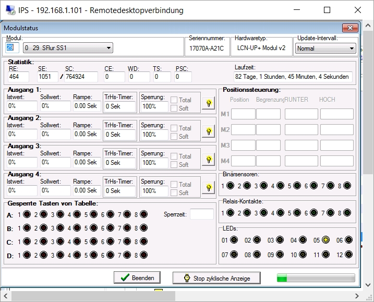Toggle the Soft checkbox for Ausgang 2
Image resolution: width=374 pixels, height=302 pixels.
click(174, 137)
